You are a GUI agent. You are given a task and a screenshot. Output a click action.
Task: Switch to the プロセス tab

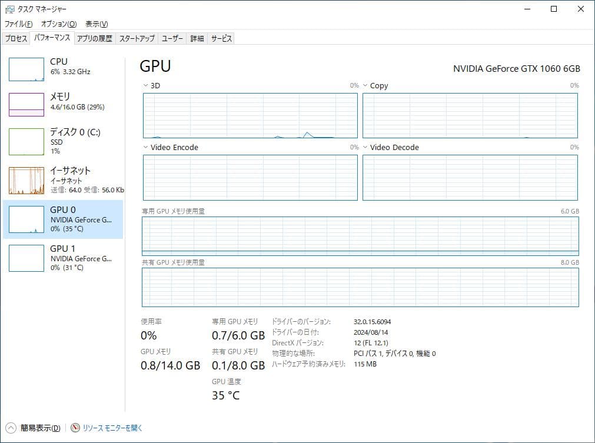point(16,38)
